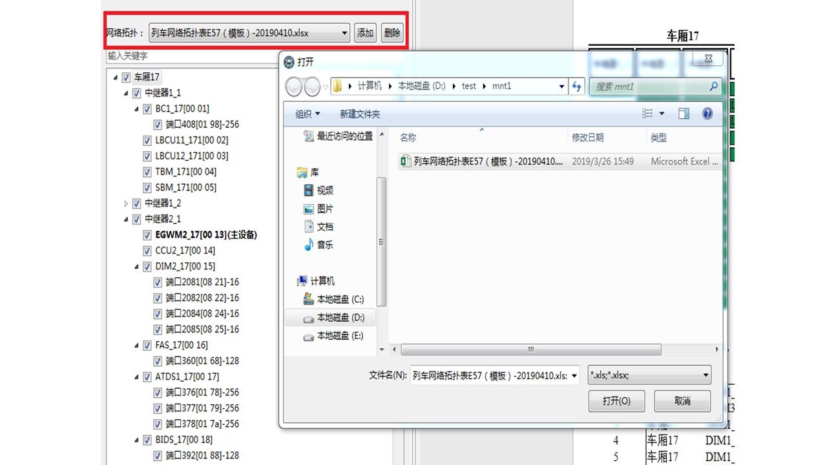The height and width of the screenshot is (465, 827).
Task: Click the horizontal scrollbar in file list
Action: click(530, 349)
